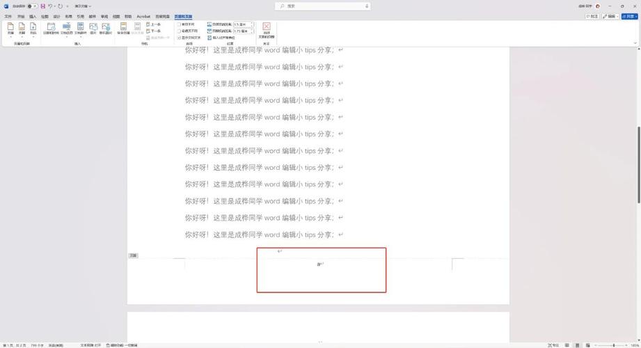Close Header and Footer red X

pos(266,29)
